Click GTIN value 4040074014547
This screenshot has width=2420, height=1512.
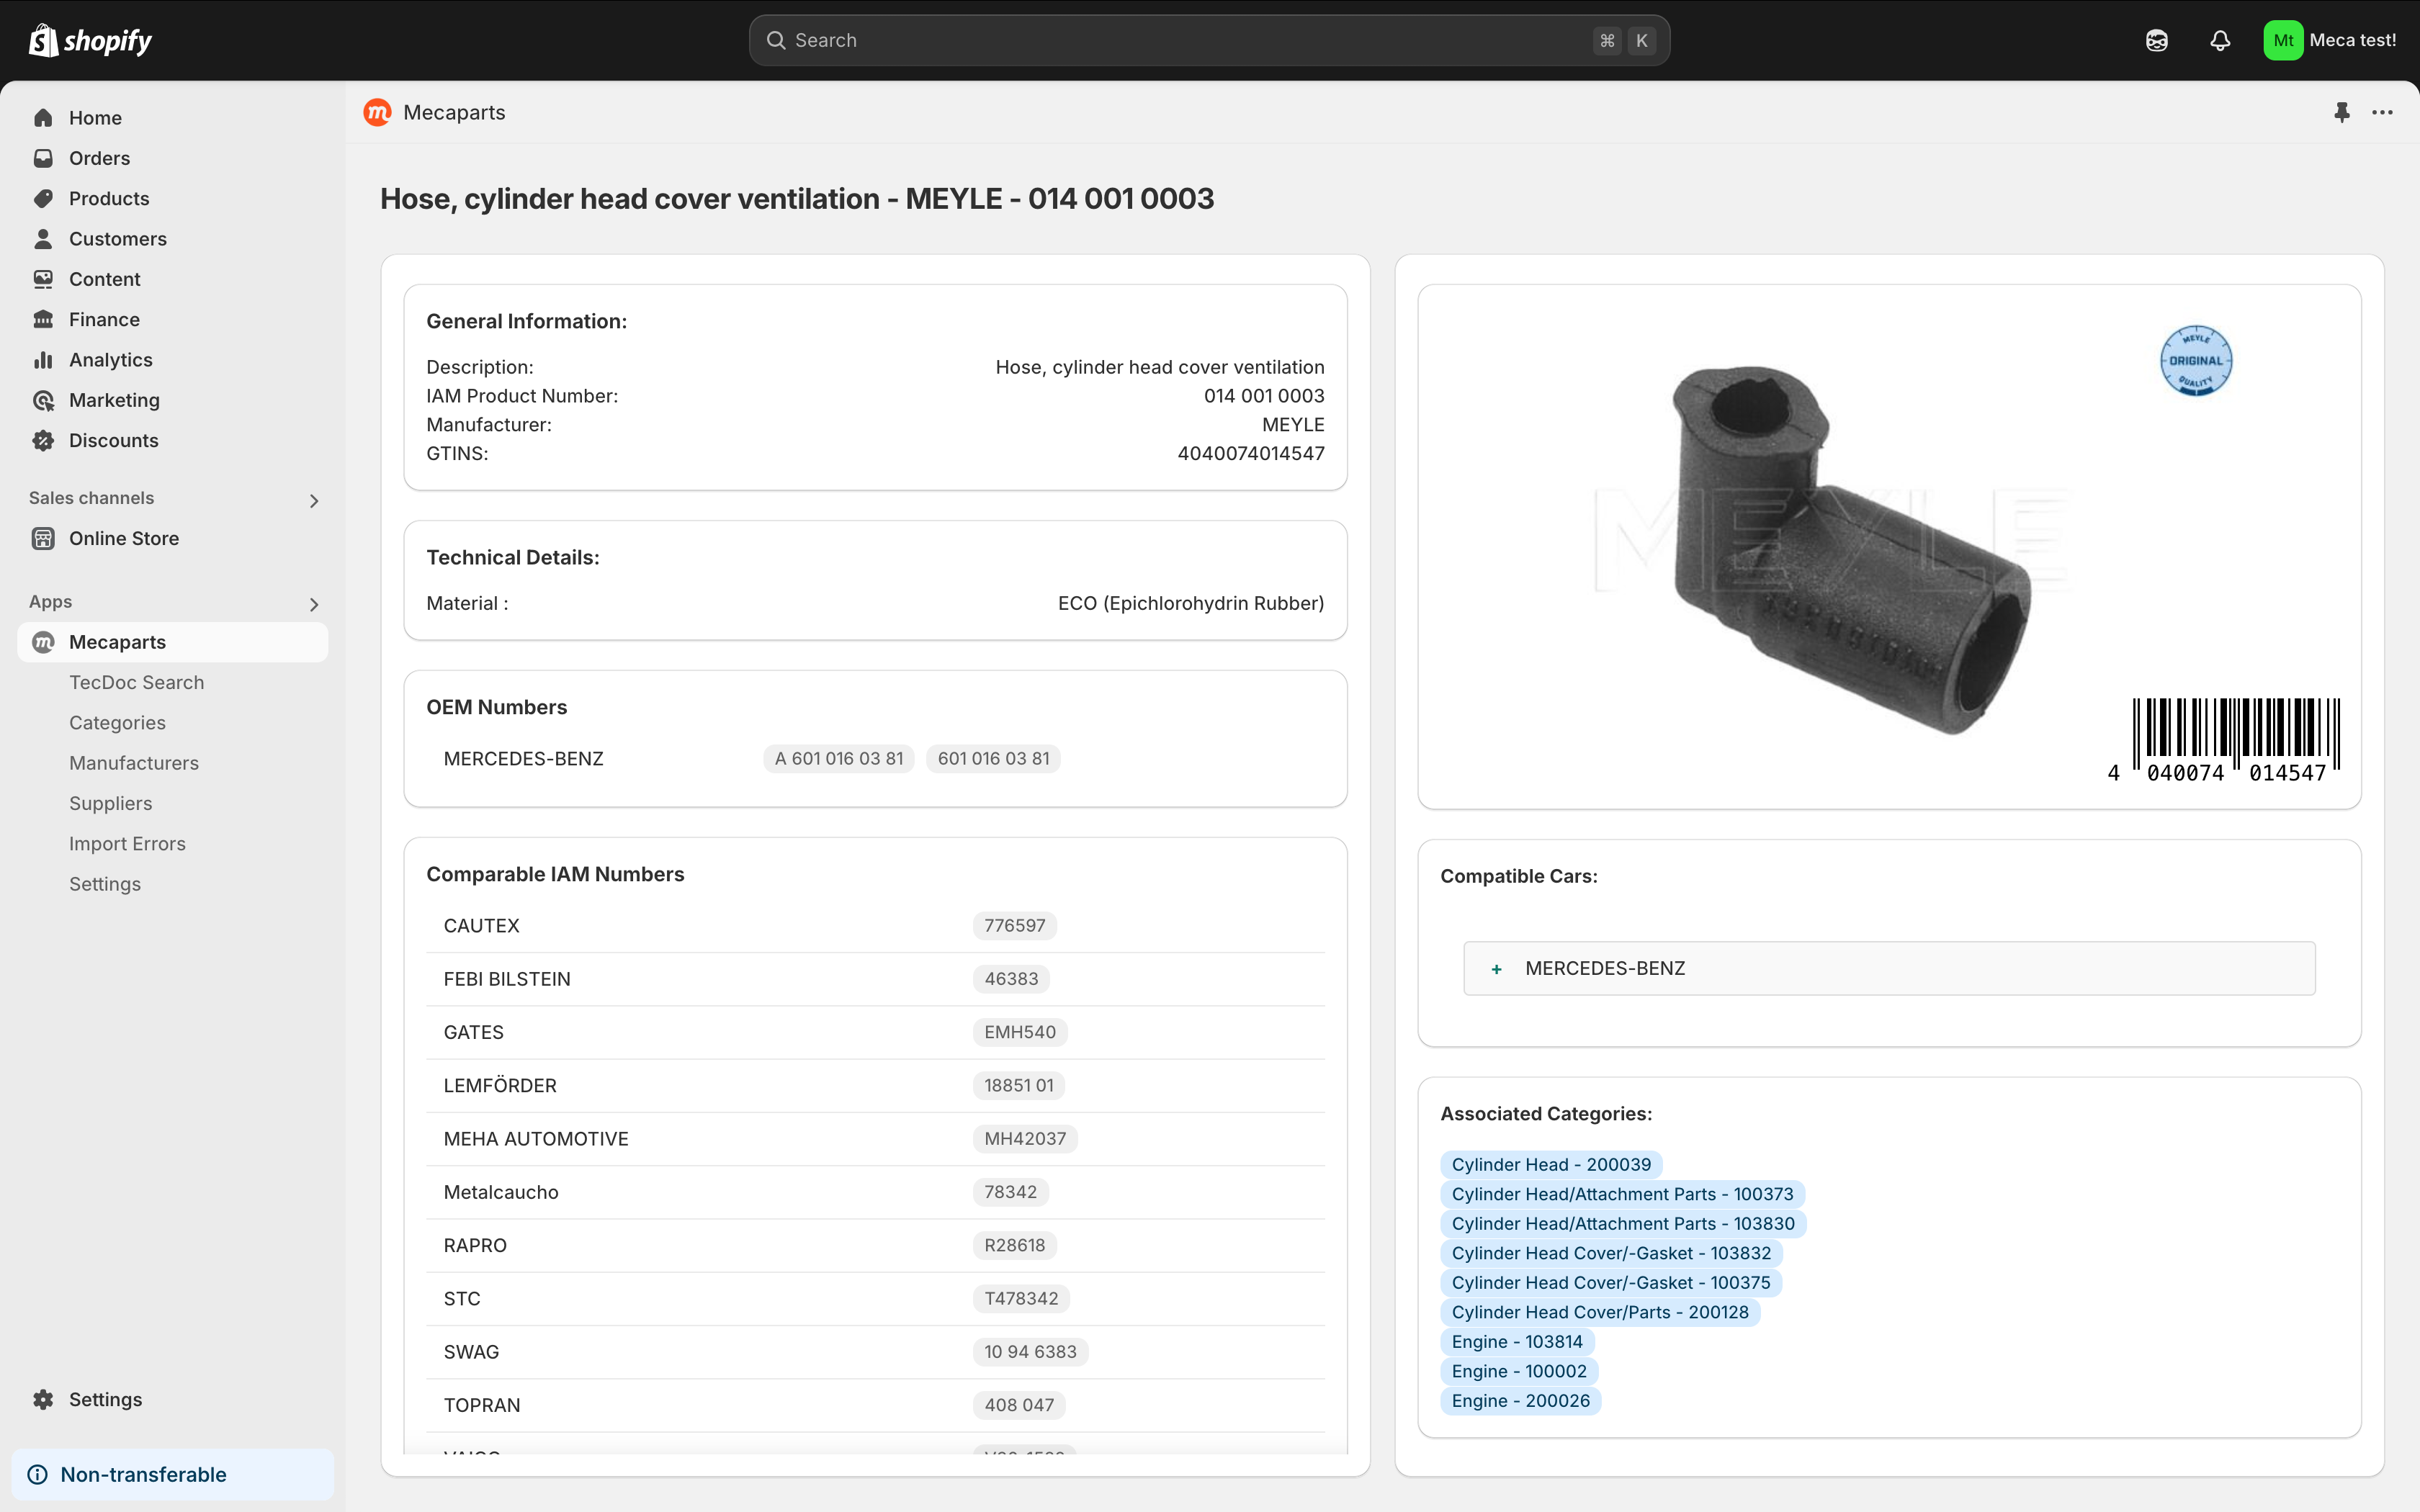[x=1250, y=453]
